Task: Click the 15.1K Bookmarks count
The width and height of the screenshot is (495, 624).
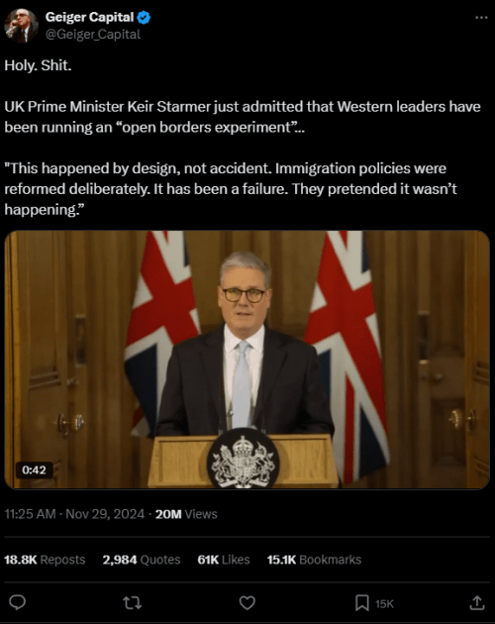Action: point(314,560)
